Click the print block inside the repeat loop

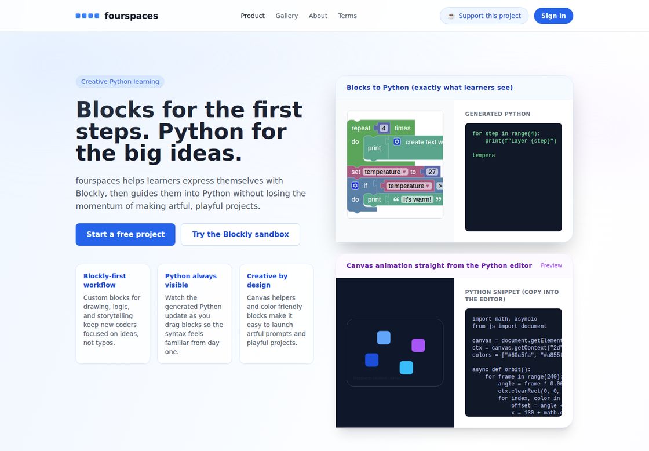374,148
